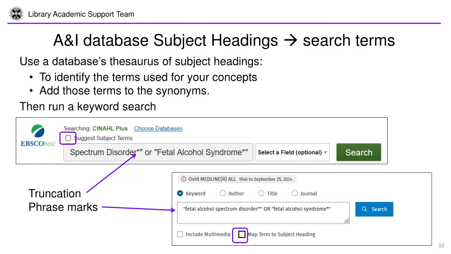Click the green EBSCOhost Search button
Screen dimensions: 451x254
click(359, 152)
